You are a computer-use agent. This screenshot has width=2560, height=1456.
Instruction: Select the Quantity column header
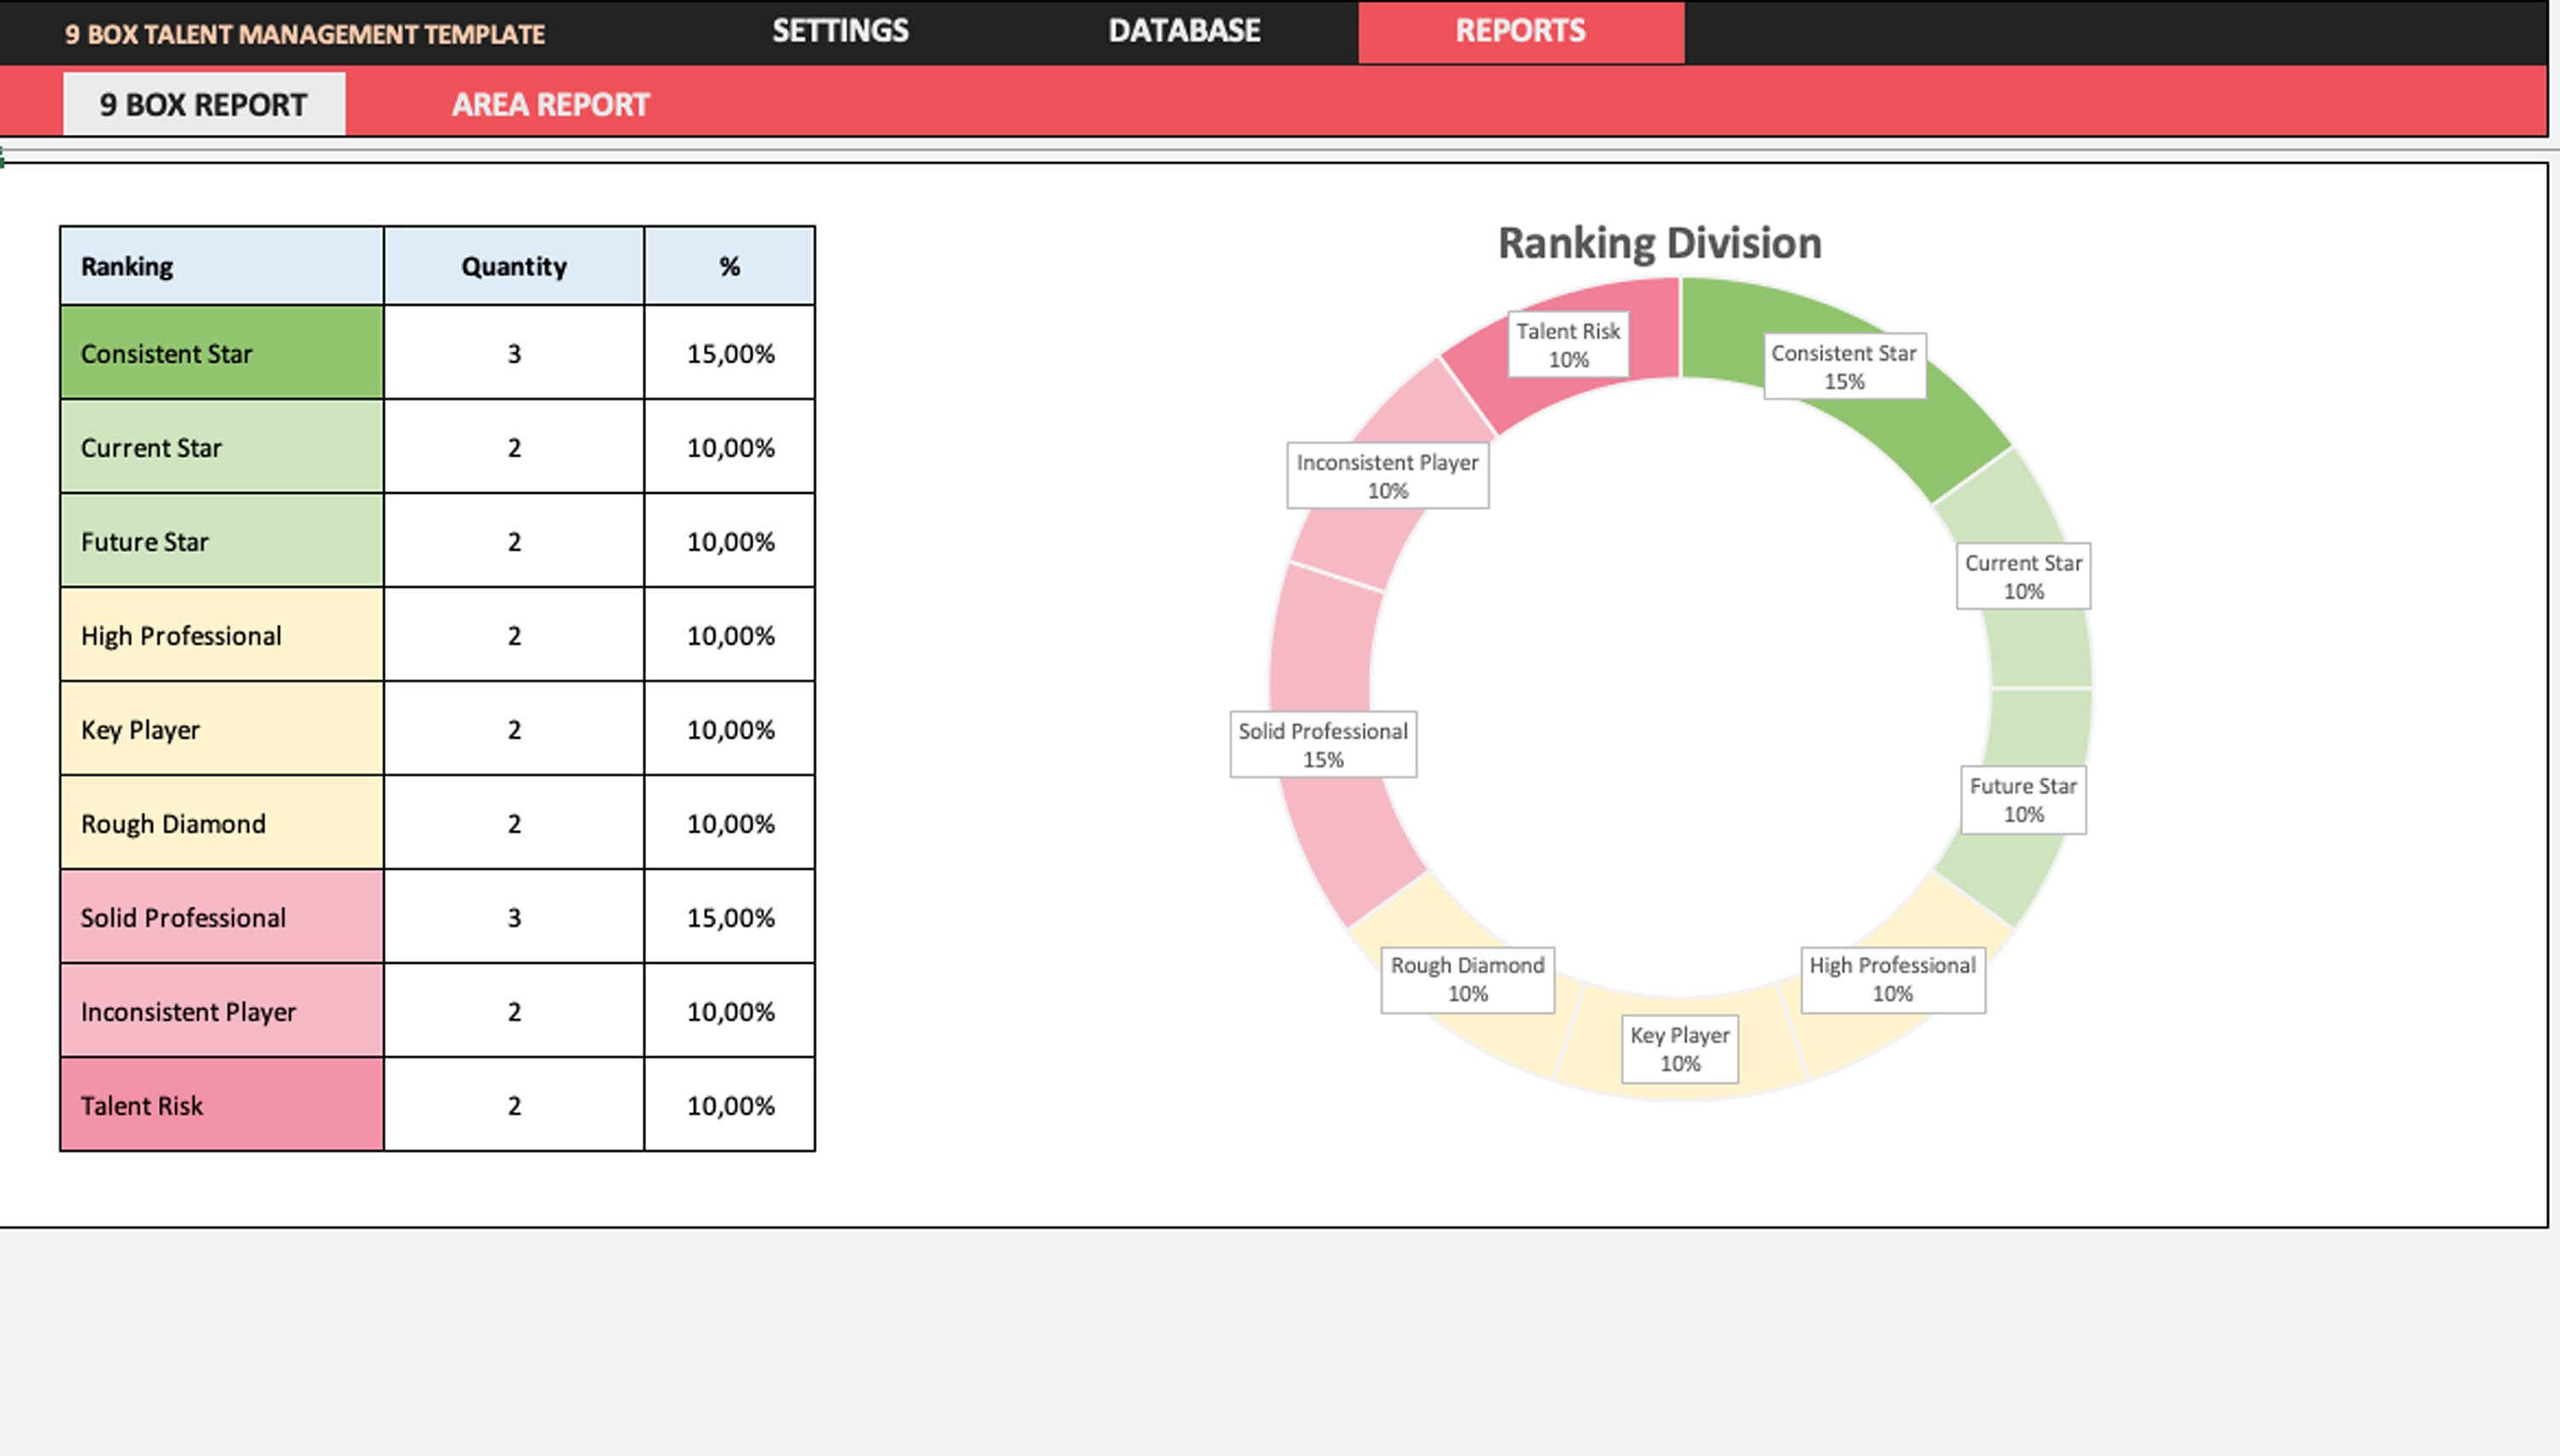(513, 265)
